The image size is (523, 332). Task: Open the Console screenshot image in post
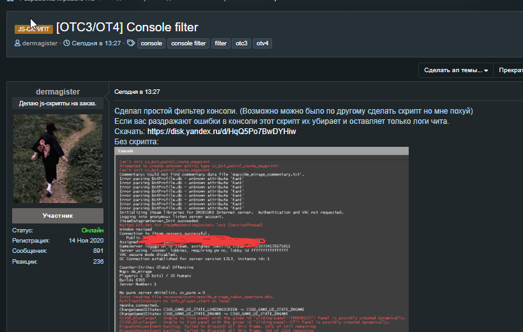coord(261,239)
